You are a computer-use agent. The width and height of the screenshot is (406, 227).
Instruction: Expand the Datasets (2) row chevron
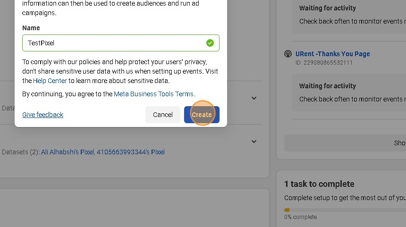(x=254, y=142)
